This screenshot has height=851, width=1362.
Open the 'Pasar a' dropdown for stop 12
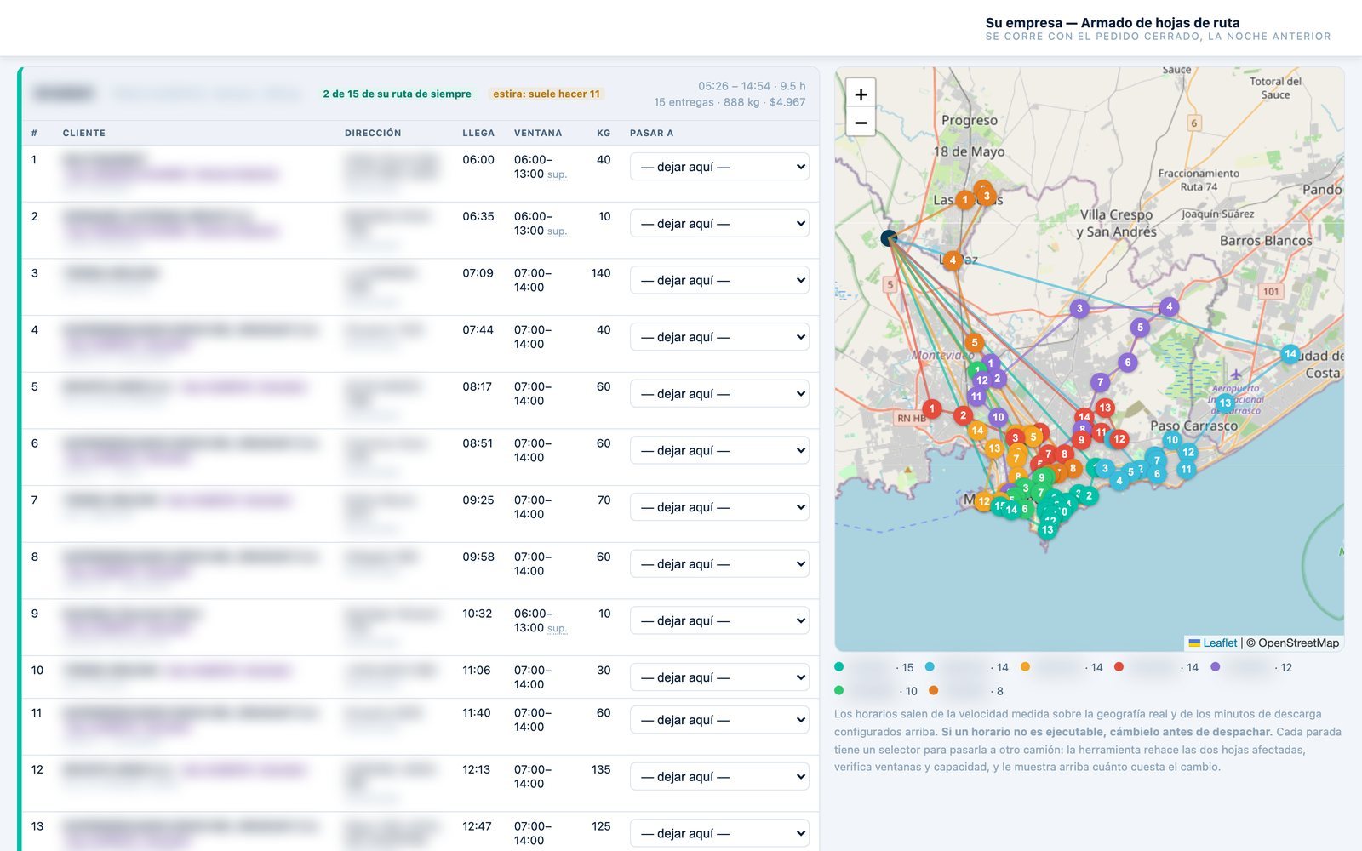coord(719,777)
